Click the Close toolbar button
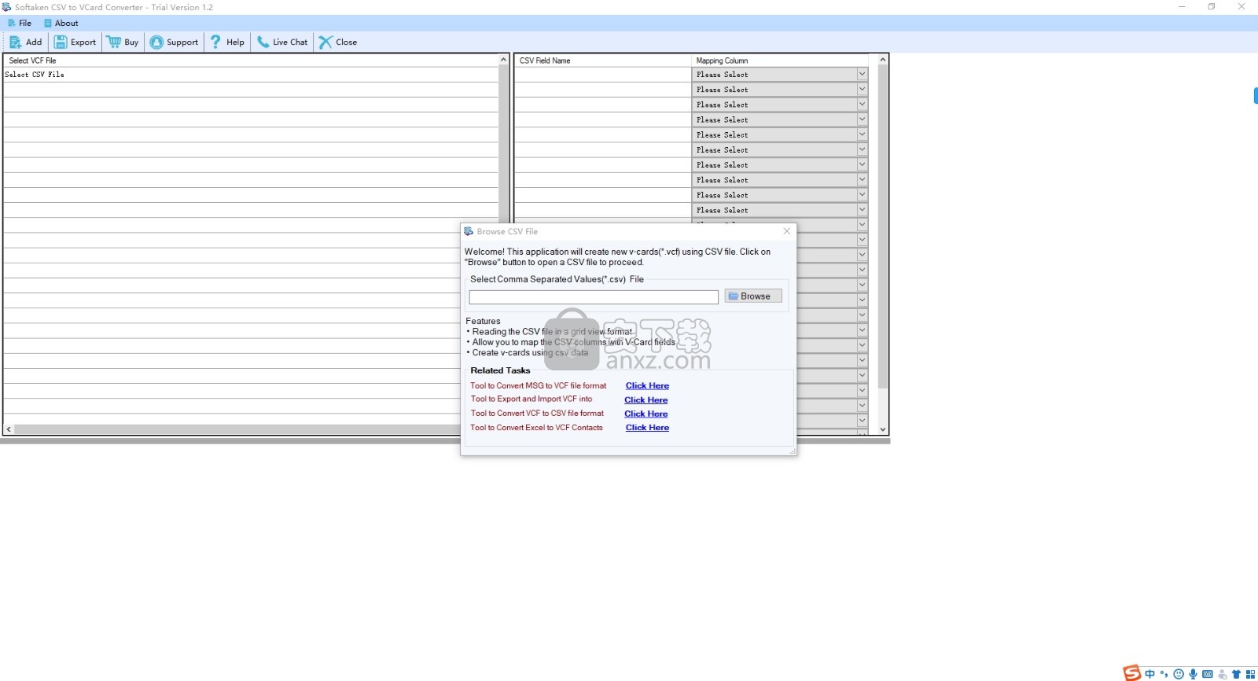This screenshot has width=1258, height=681. [x=338, y=42]
